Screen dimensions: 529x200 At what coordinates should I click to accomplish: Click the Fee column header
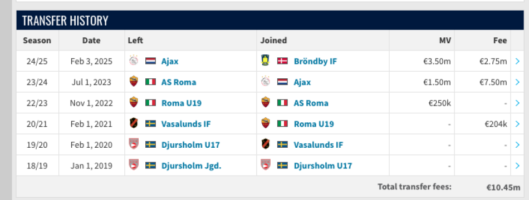(499, 41)
